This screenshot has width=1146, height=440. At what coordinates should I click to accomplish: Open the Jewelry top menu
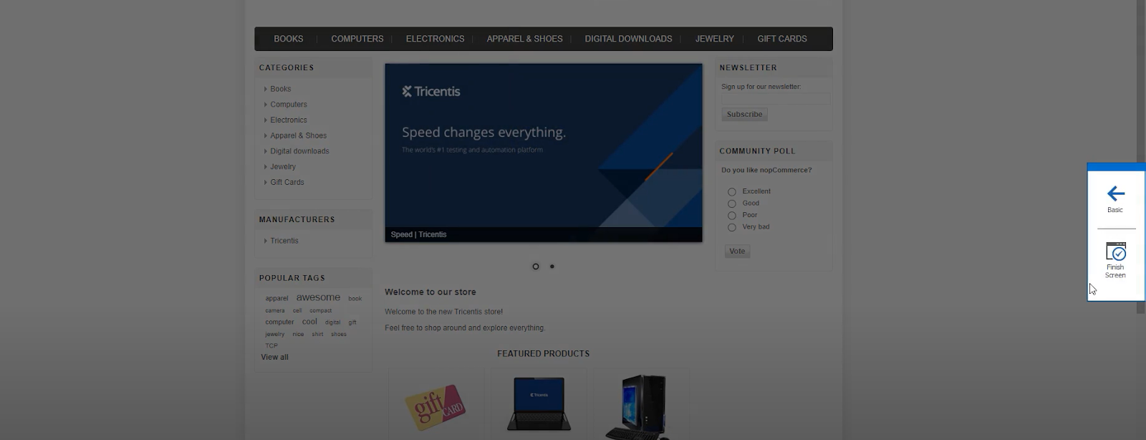click(714, 39)
